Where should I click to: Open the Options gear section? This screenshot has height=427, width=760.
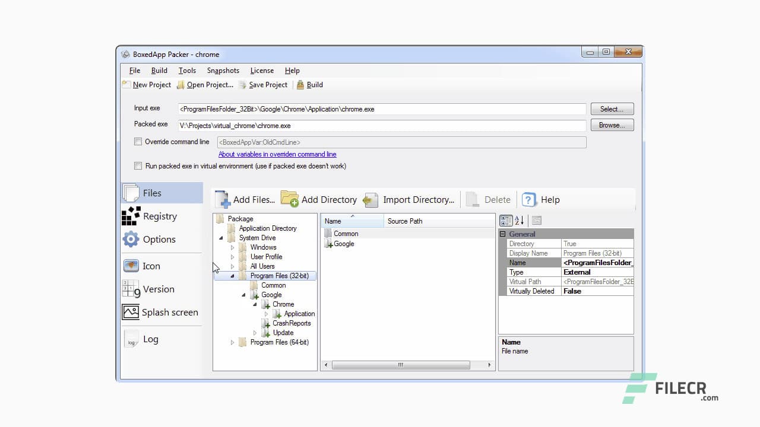click(x=131, y=240)
